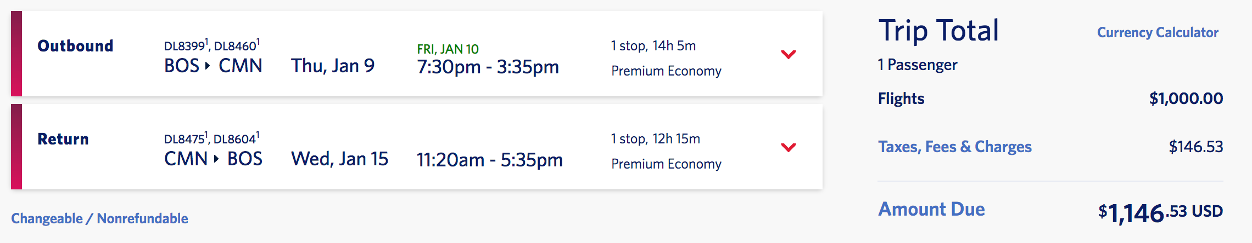Click flight number DL8604
The width and height of the screenshot is (1252, 243).
(235, 139)
